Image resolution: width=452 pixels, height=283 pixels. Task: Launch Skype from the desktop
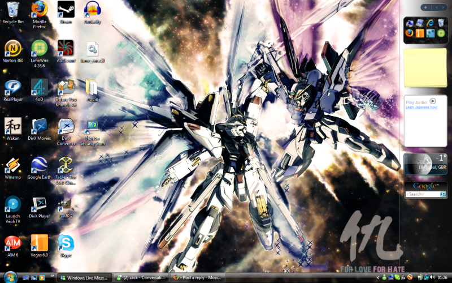click(66, 246)
